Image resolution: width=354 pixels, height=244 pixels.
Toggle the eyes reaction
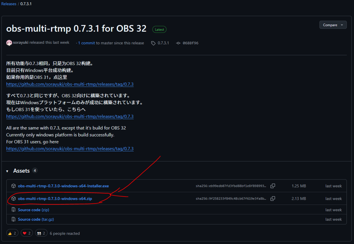tap(41, 233)
